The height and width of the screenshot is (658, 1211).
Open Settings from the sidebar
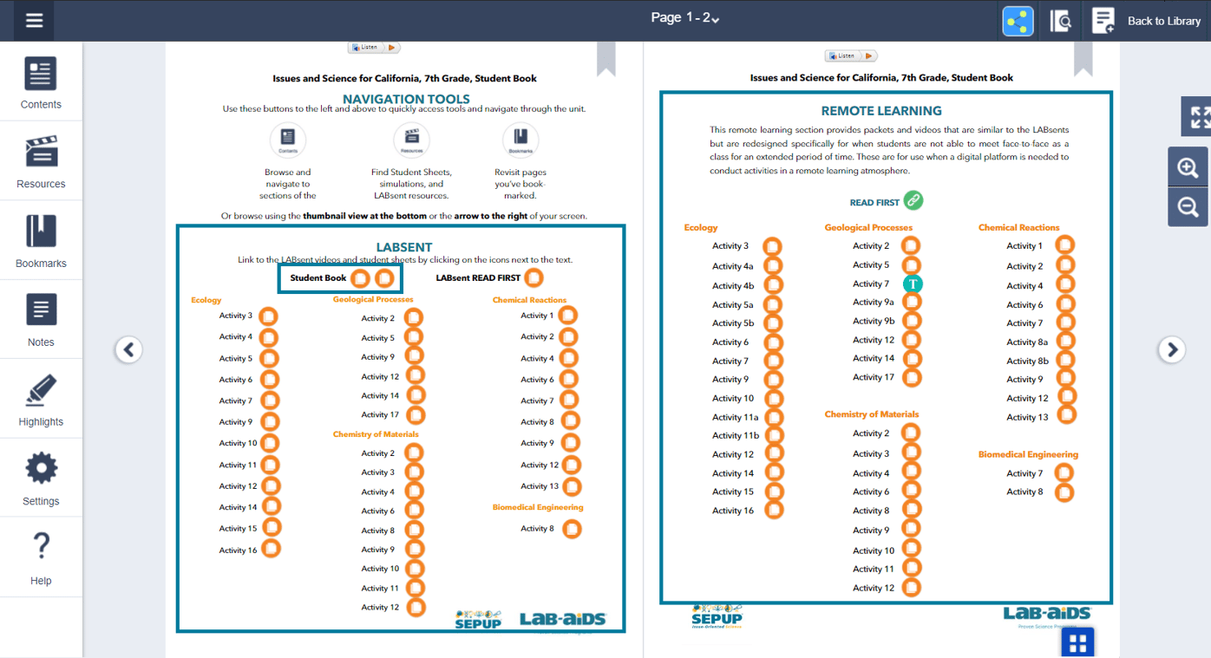pyautogui.click(x=41, y=479)
